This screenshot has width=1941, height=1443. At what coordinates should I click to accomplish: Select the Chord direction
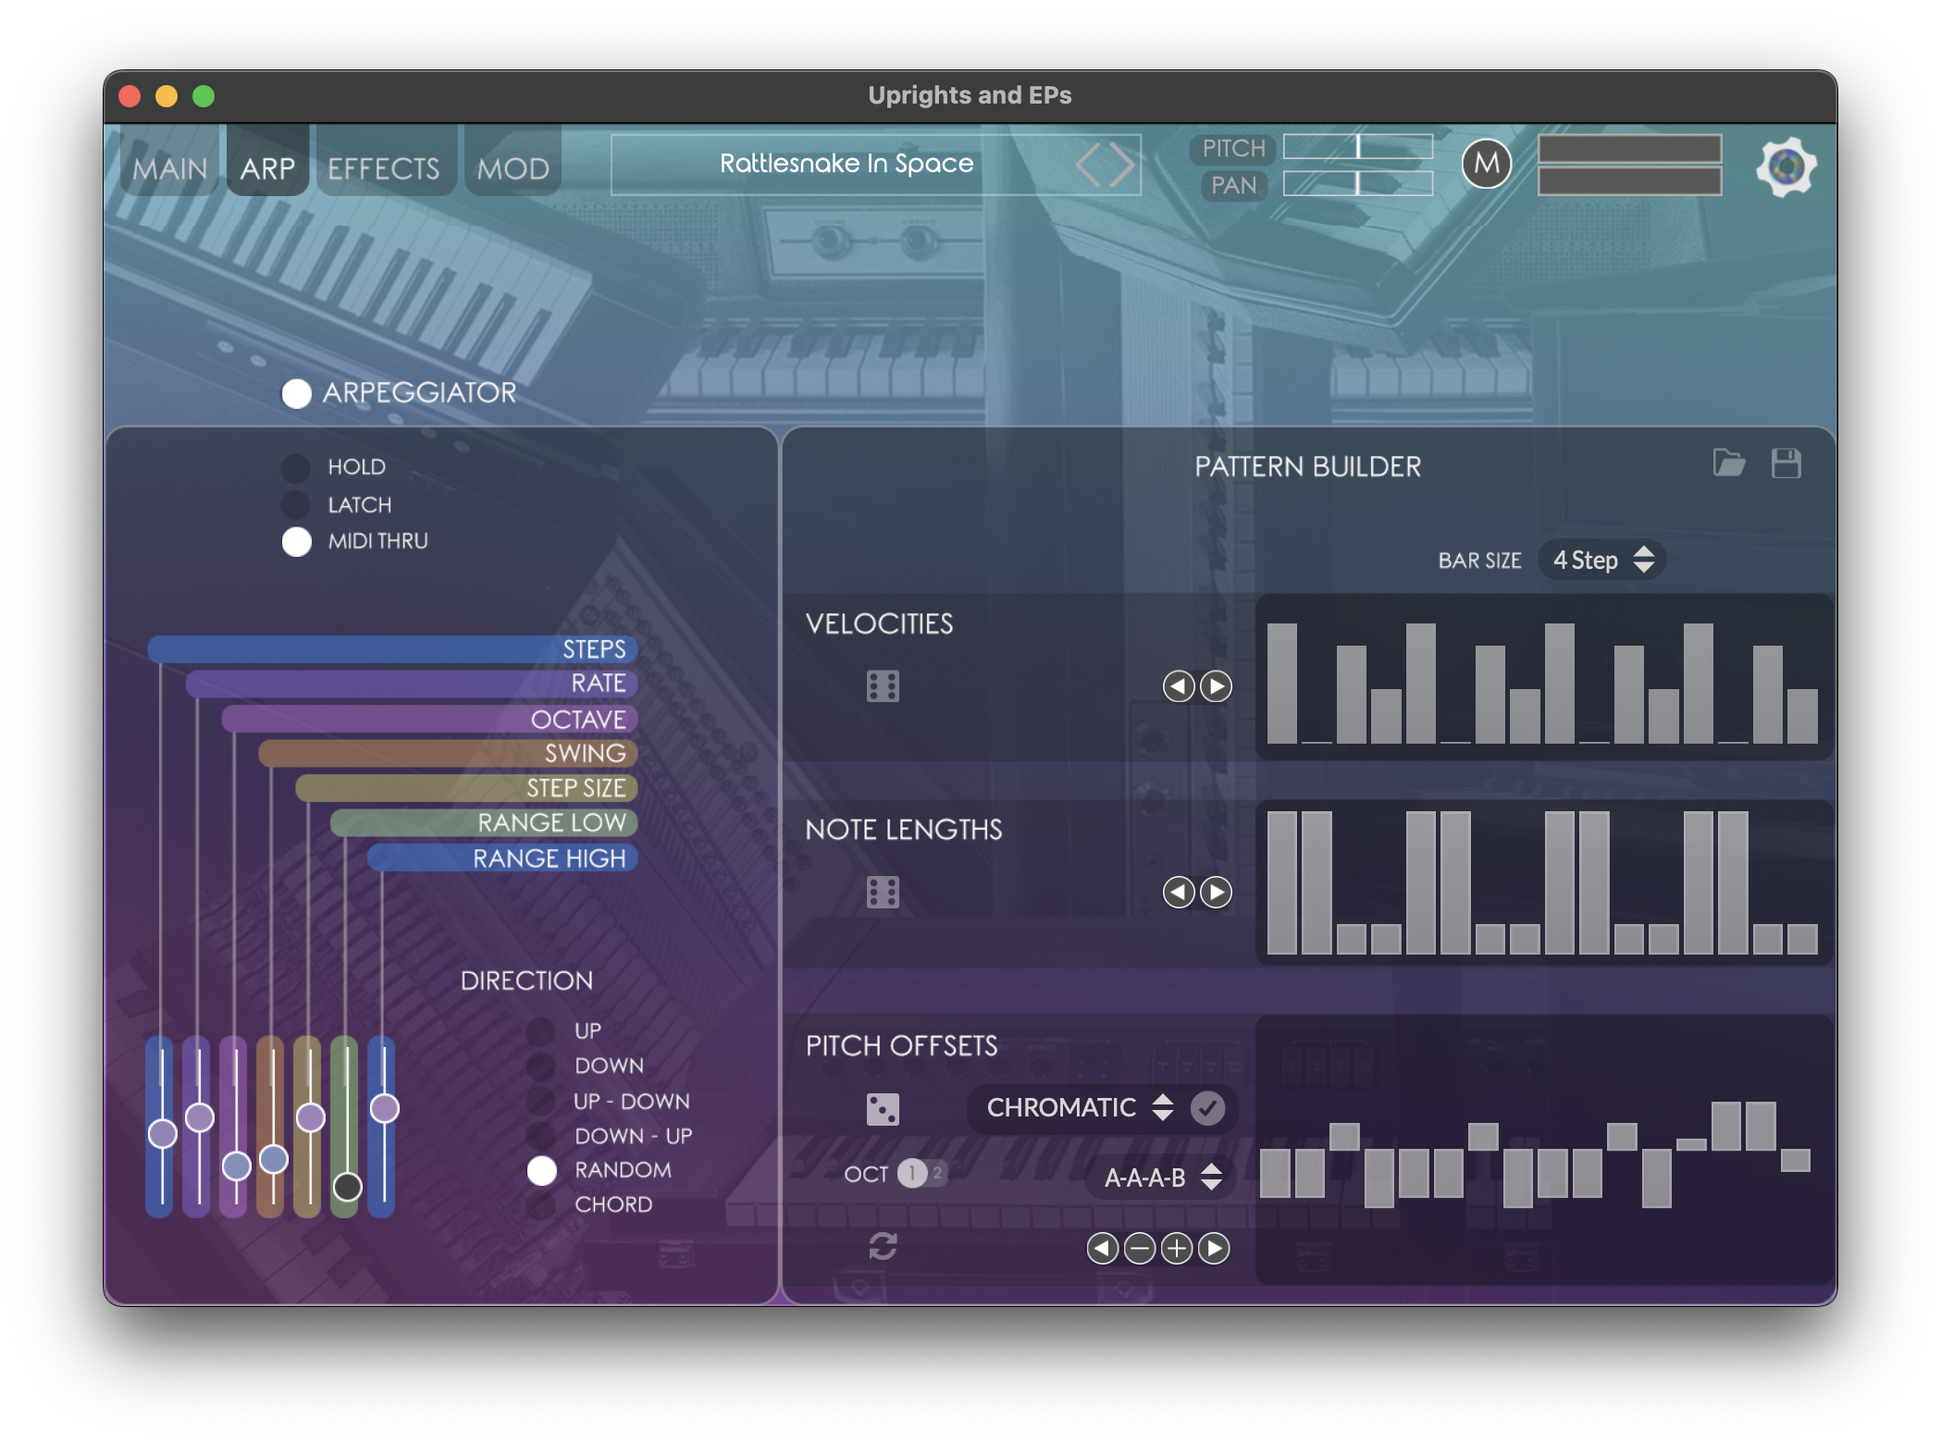click(542, 1205)
